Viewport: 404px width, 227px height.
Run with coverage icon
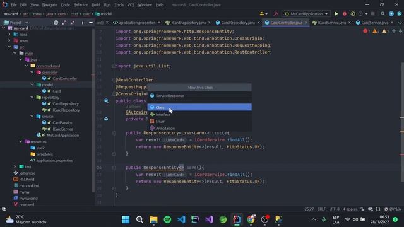(x=353, y=14)
